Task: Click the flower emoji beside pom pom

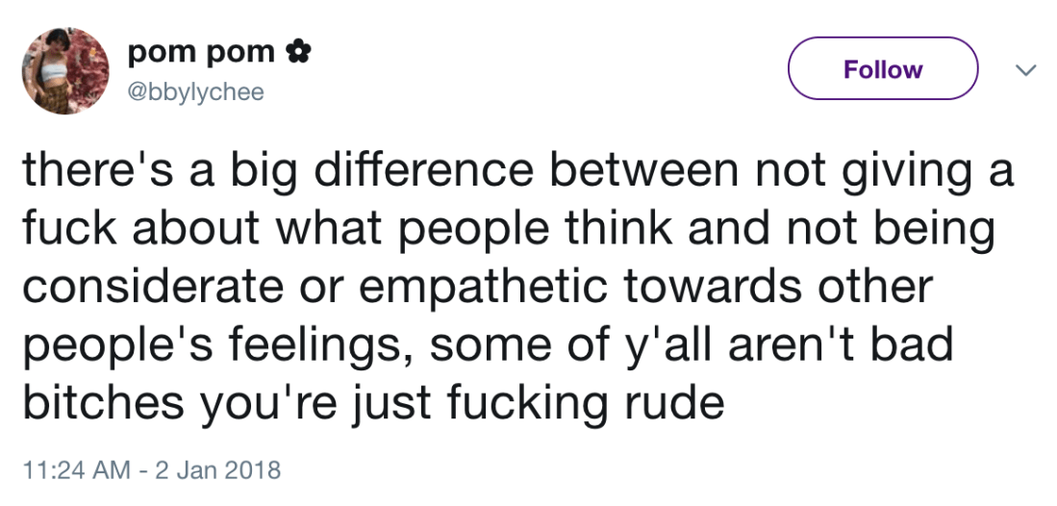Action: point(297,51)
